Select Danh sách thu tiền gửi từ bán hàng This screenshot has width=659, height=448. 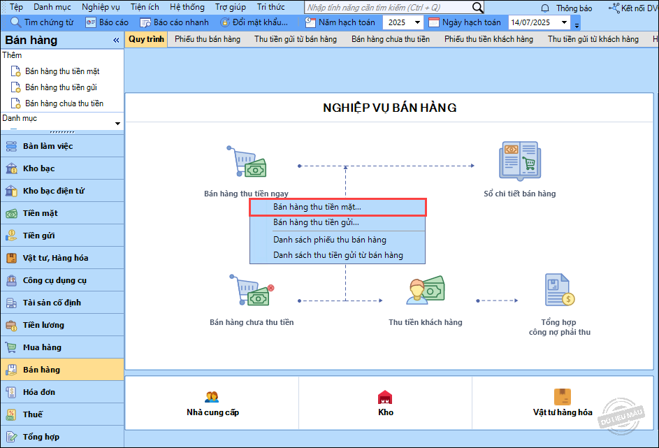338,255
